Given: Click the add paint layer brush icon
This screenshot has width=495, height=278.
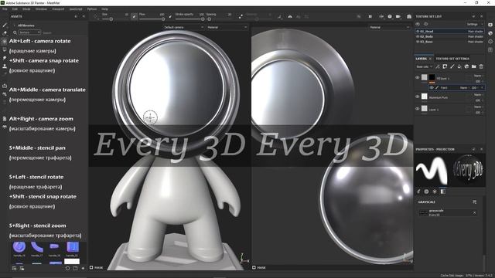Looking at the screenshot, I should (x=452, y=66).
